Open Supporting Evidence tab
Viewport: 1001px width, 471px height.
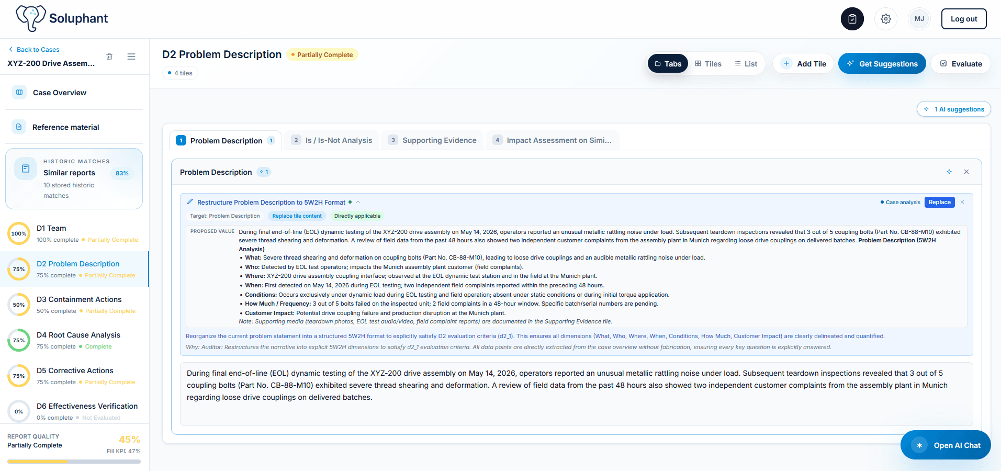click(432, 140)
